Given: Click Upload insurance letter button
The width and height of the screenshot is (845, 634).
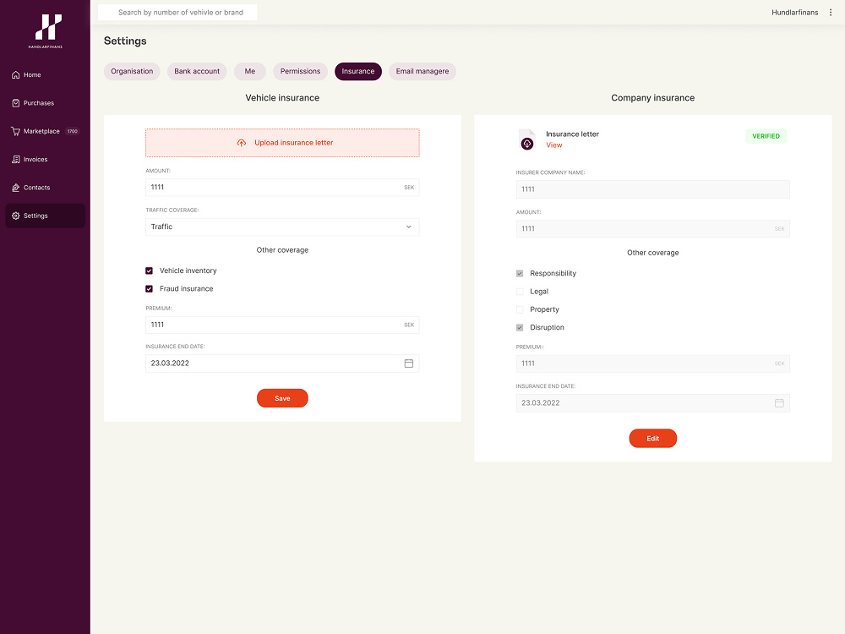Looking at the screenshot, I should pos(282,143).
